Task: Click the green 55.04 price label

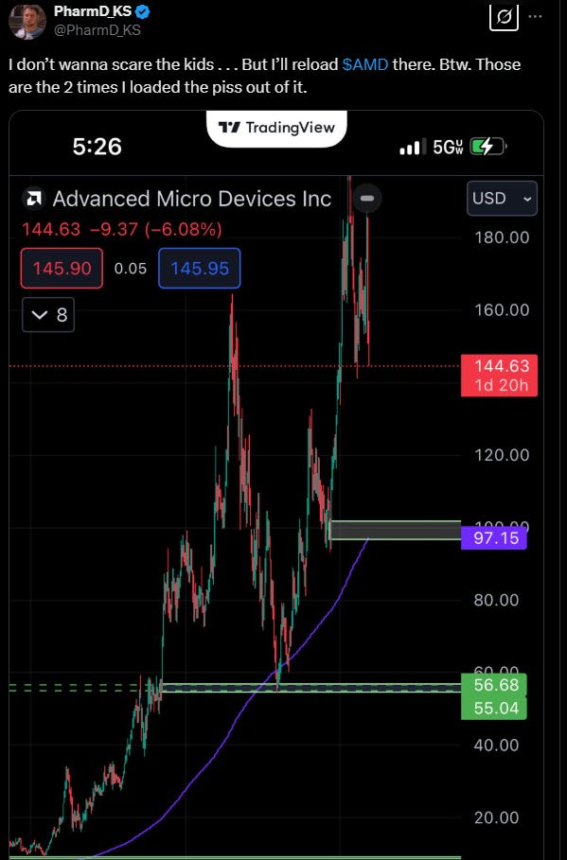Action: pos(493,708)
